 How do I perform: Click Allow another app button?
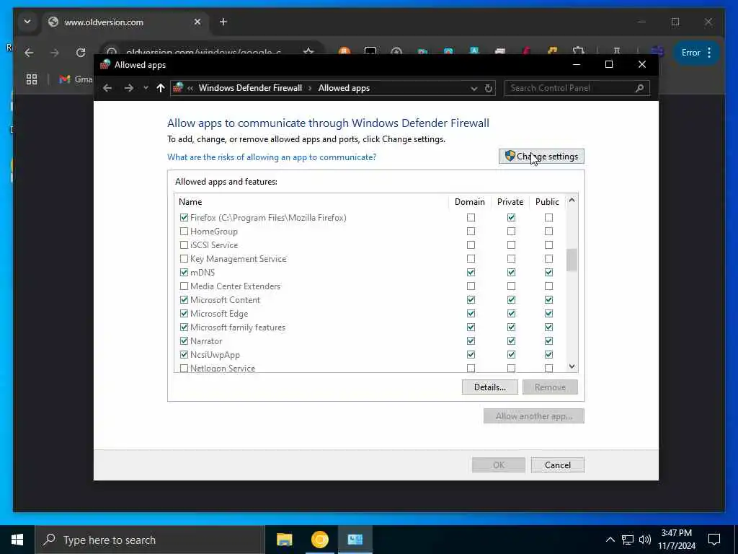pos(534,416)
